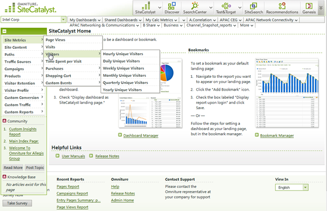Open the SiteCatalyst product icon
This screenshot has height=211, width=327.
[147, 7]
